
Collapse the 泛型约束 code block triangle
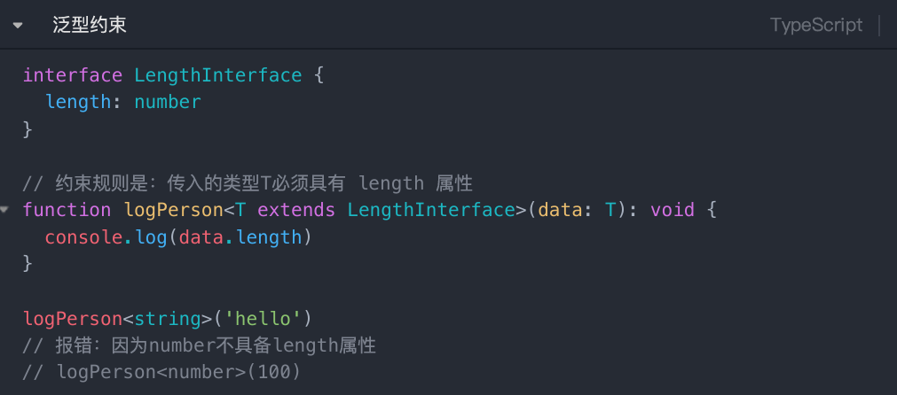click(x=17, y=25)
